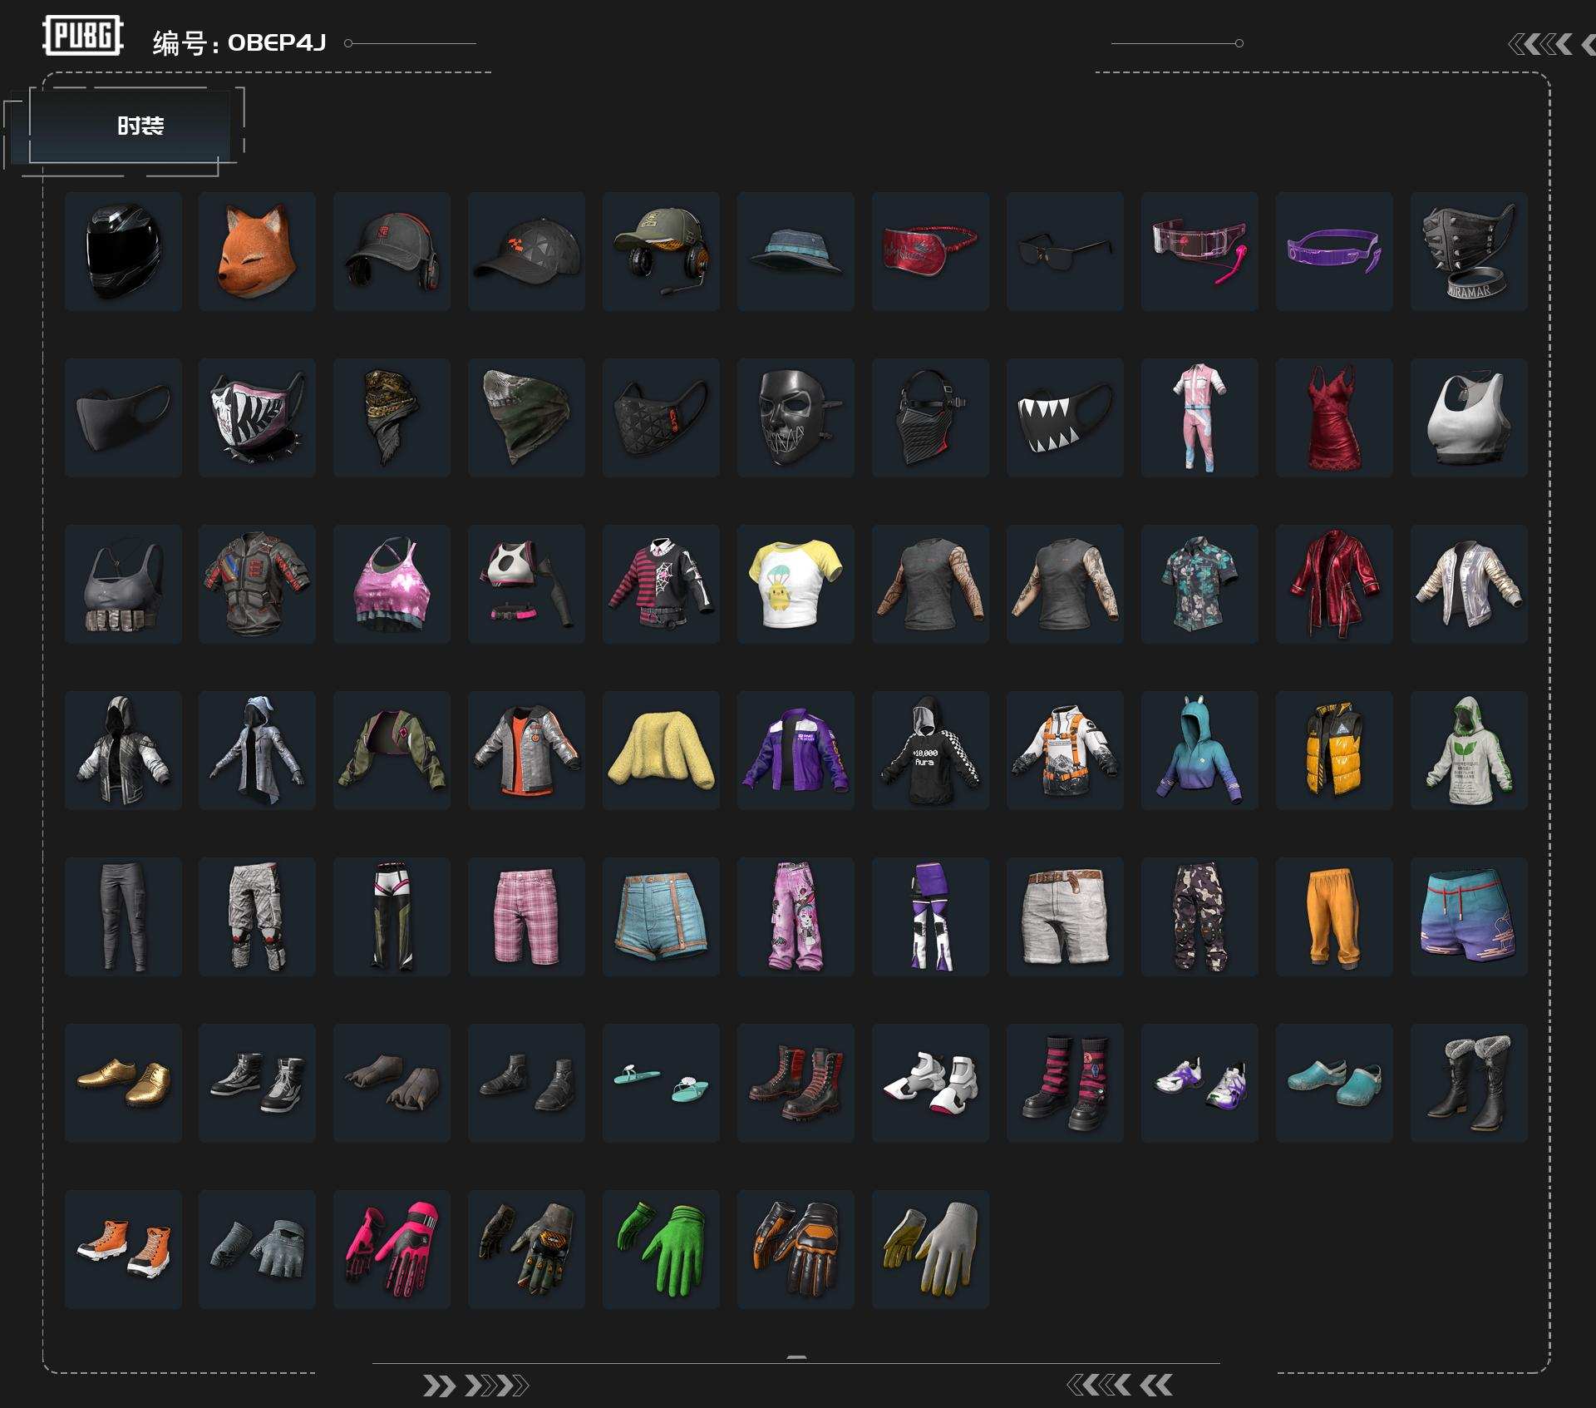Select the yellow puffer vest

point(1333,750)
